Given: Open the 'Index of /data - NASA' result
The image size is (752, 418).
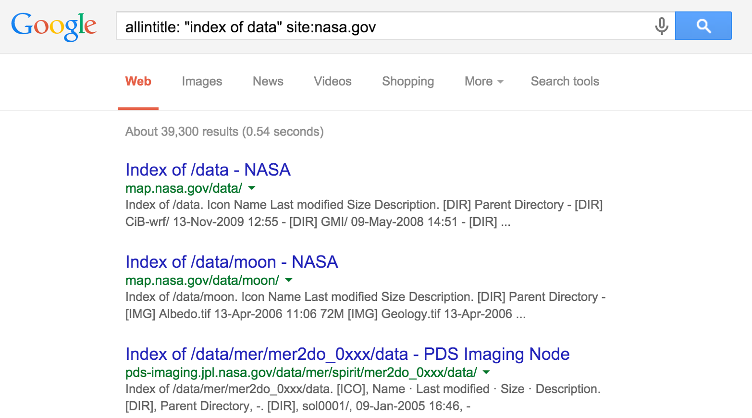Looking at the screenshot, I should [207, 170].
